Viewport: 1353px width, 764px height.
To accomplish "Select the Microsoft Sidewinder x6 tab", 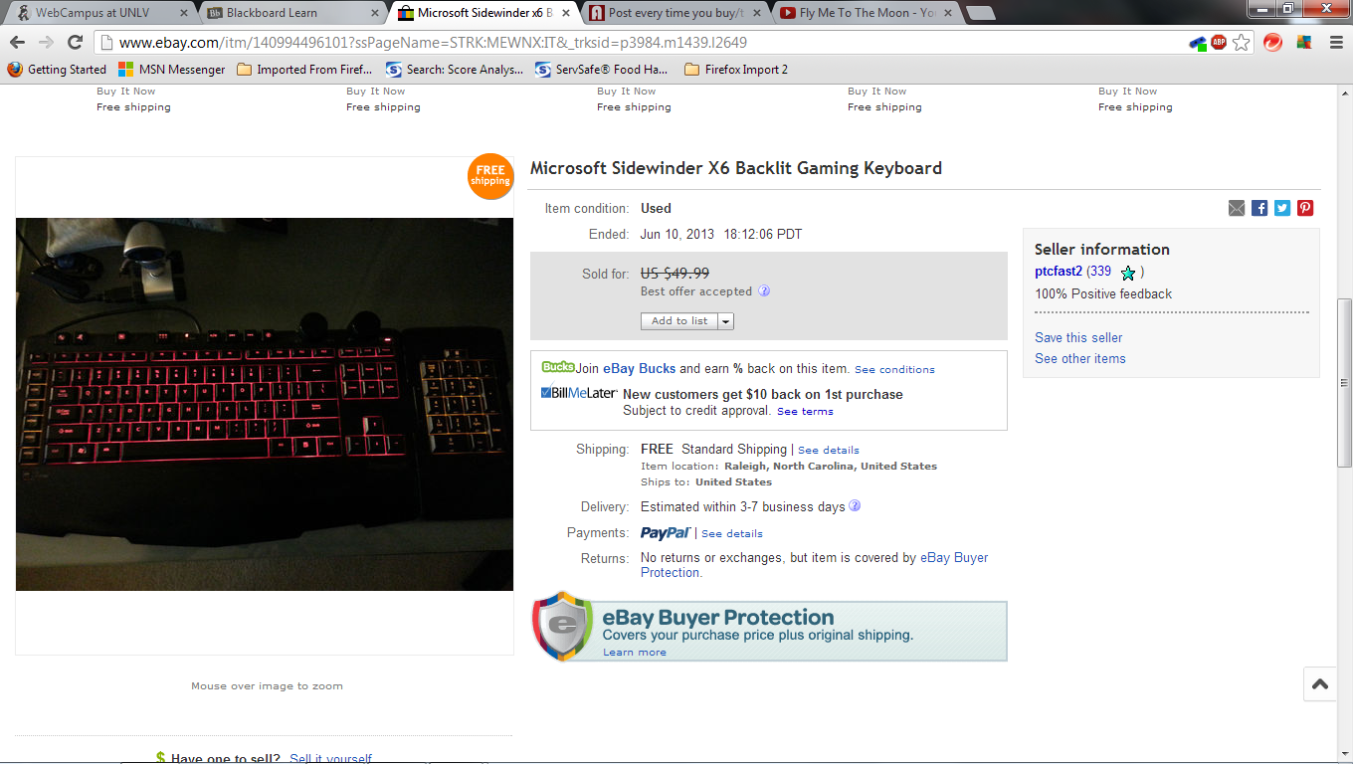I will pyautogui.click(x=483, y=13).
